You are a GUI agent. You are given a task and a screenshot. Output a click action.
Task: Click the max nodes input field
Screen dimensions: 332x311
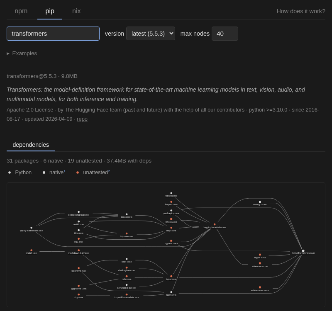point(225,34)
